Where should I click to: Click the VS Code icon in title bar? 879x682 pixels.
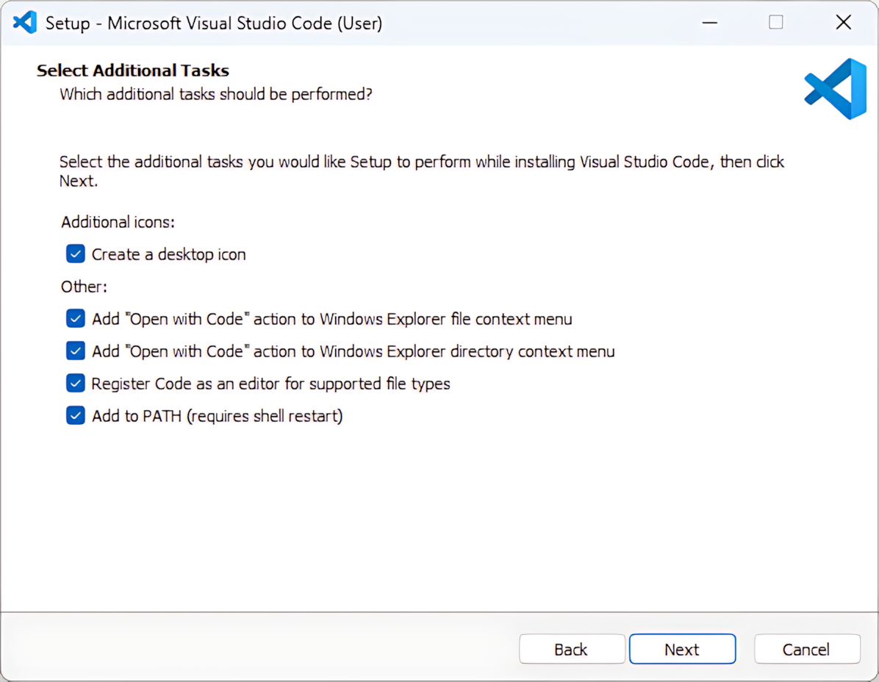25,23
